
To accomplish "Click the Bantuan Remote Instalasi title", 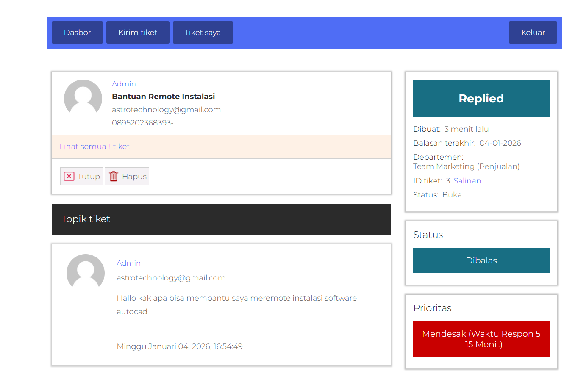I will click(x=163, y=97).
